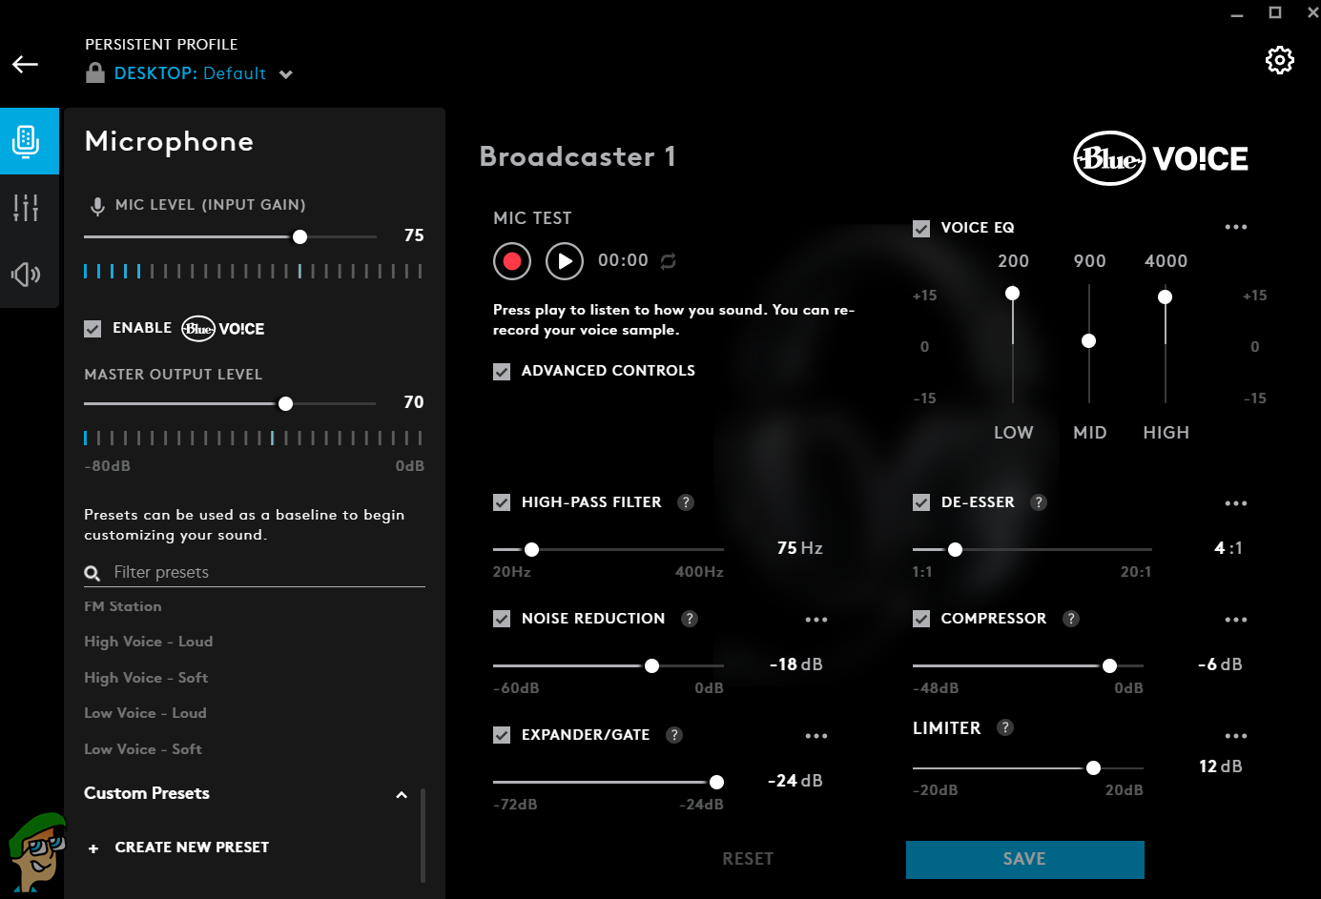Click the SAVE button
The width and height of the screenshot is (1321, 899).
tap(1024, 859)
